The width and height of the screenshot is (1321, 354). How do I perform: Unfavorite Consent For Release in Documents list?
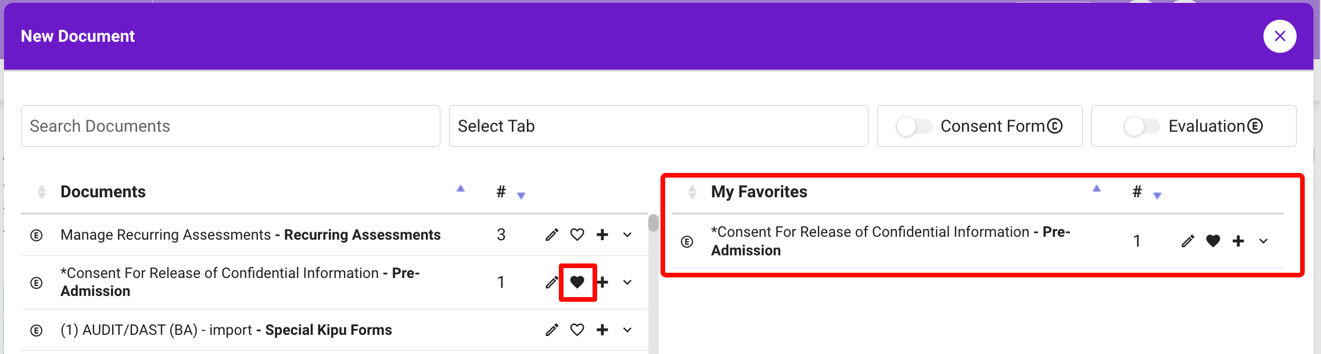[577, 282]
